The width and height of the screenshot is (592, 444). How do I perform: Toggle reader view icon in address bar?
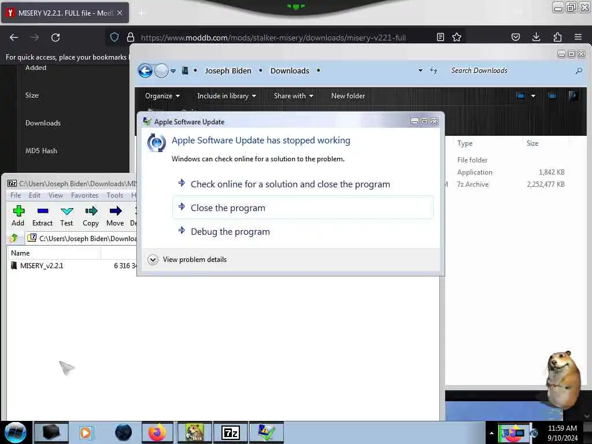[440, 37]
